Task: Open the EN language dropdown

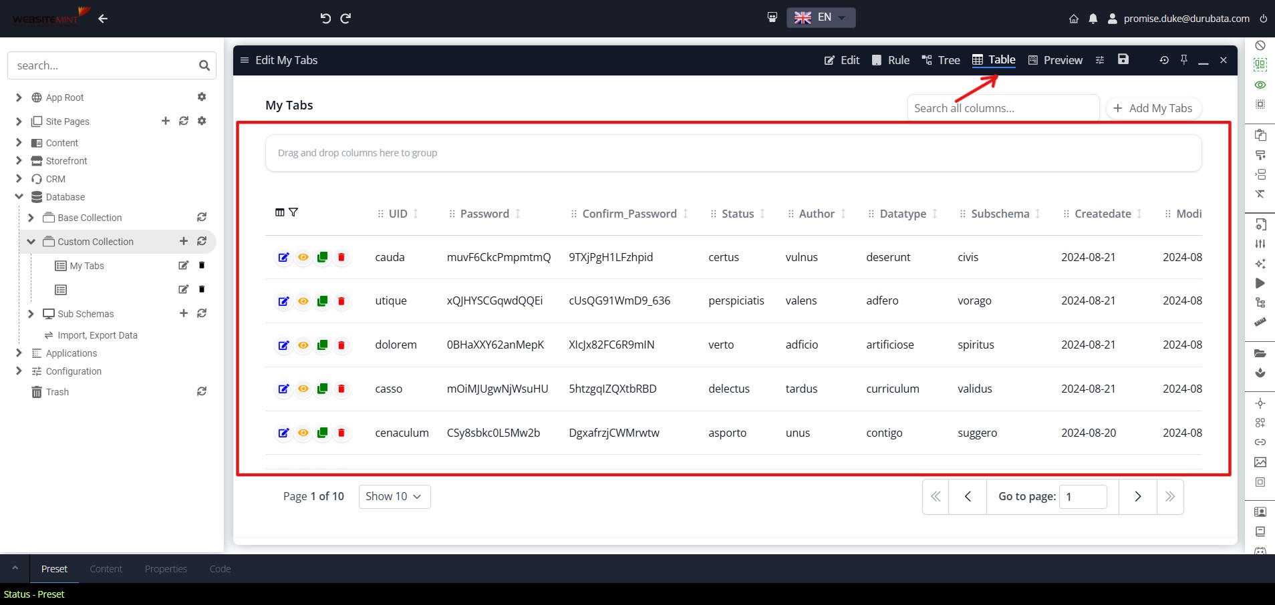Action: point(821,17)
